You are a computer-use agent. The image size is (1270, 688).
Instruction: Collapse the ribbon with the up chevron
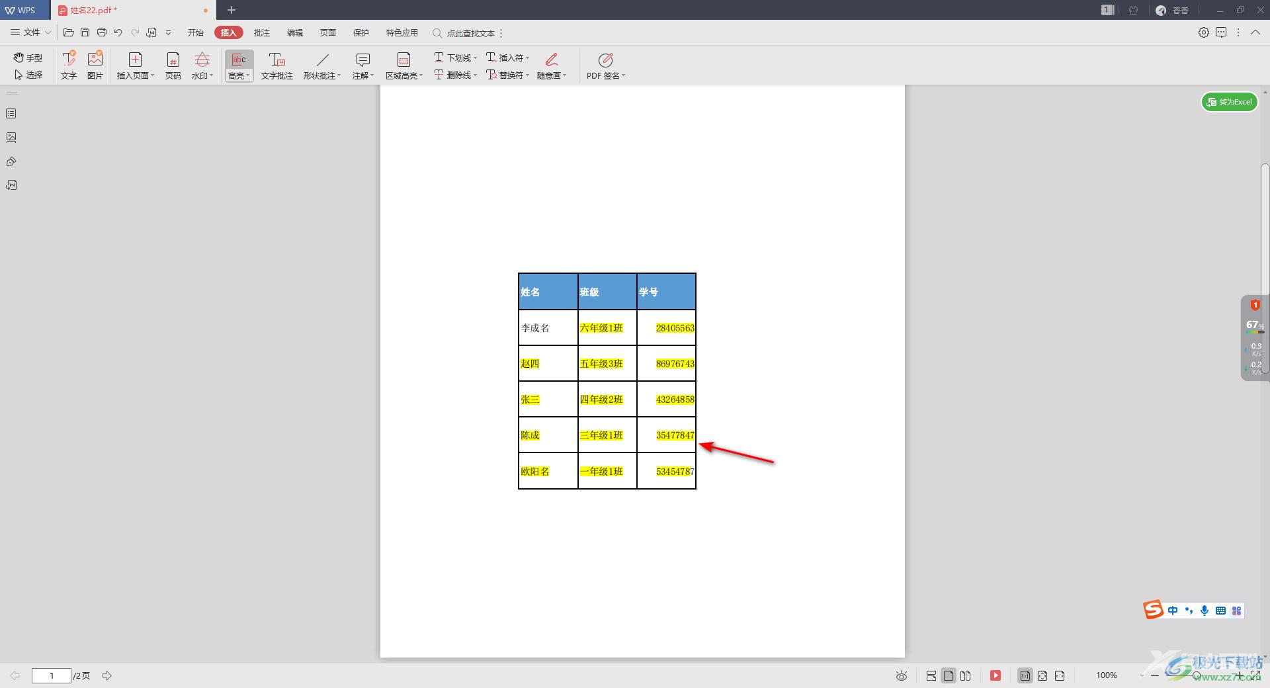pos(1255,32)
